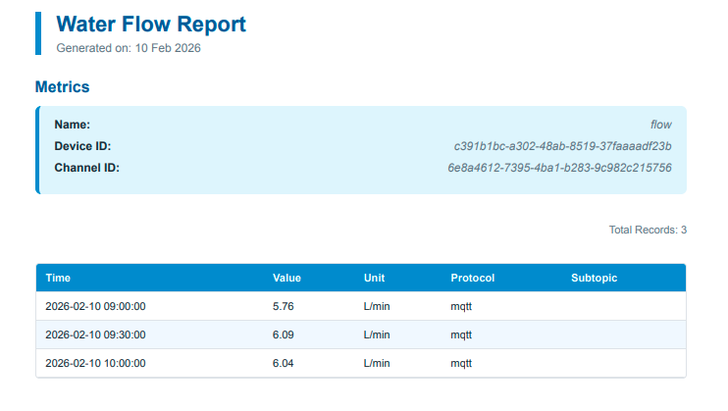
Task: Click the value 6.09
Action: [284, 334]
